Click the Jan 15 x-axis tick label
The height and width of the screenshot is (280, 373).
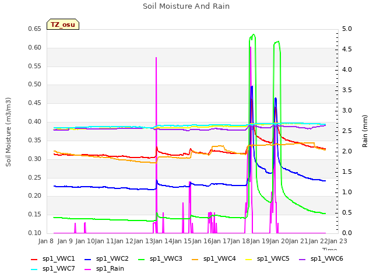(x=182, y=241)
